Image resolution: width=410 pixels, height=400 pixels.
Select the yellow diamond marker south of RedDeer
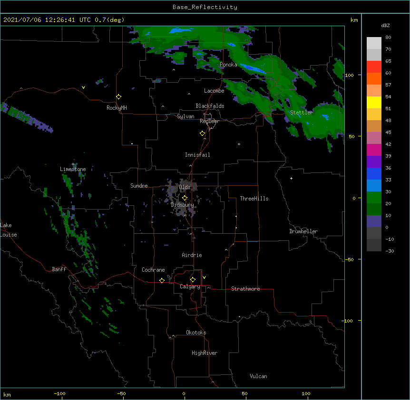pyautogui.click(x=203, y=133)
